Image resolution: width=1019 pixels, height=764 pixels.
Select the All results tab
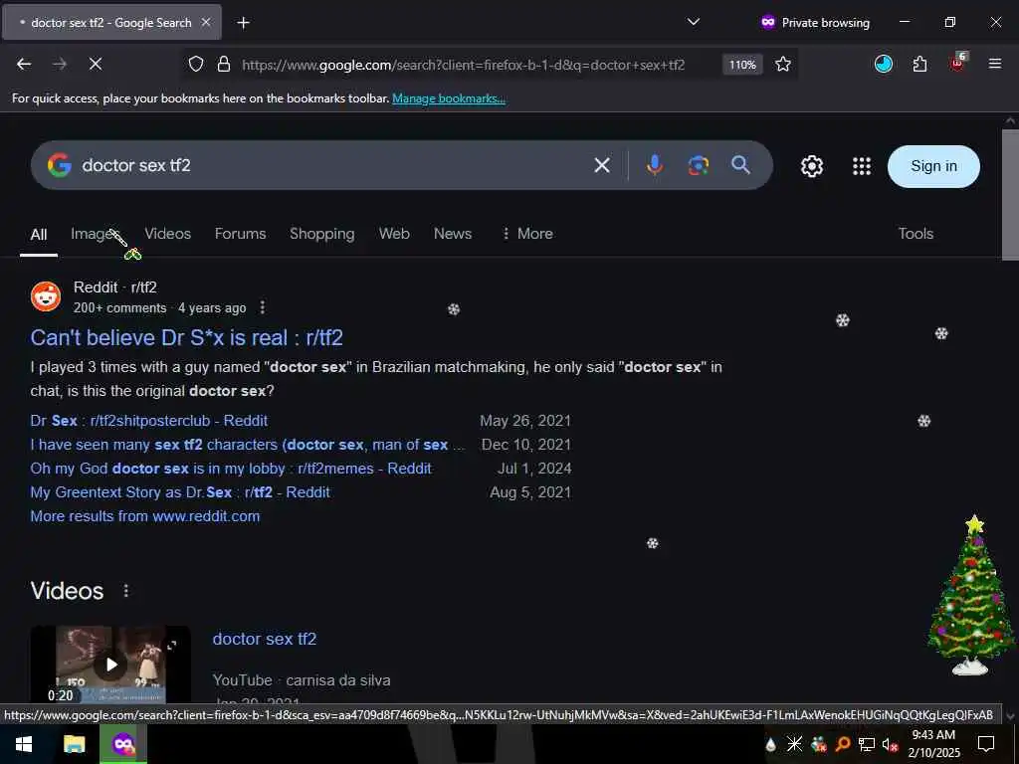39,235
